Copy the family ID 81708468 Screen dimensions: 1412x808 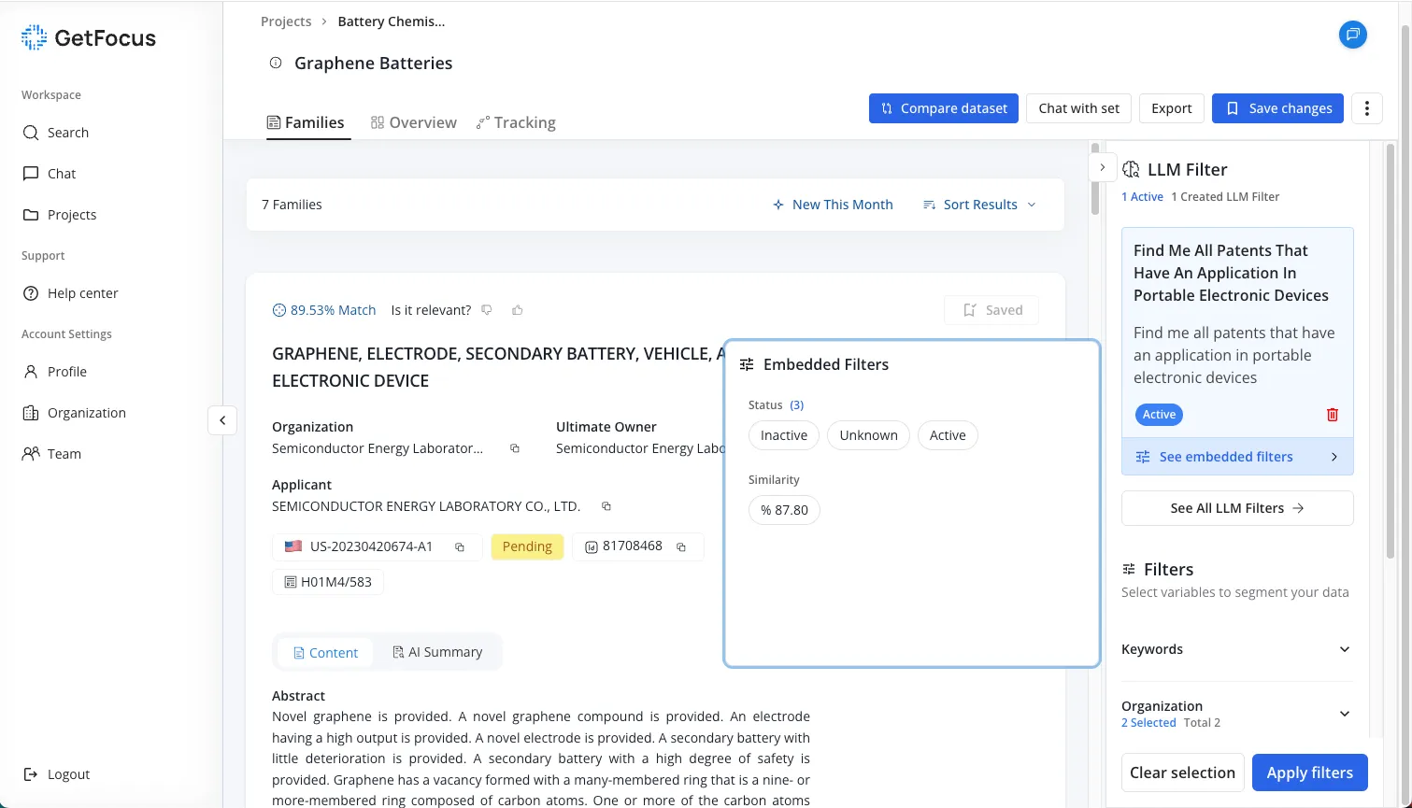[x=681, y=547]
